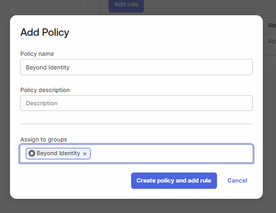The height and width of the screenshot is (213, 276).
Task: Click the Policy description label
Action: 45,90
